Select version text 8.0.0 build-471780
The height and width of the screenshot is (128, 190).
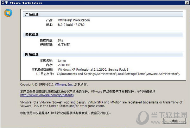click(x=71, y=25)
